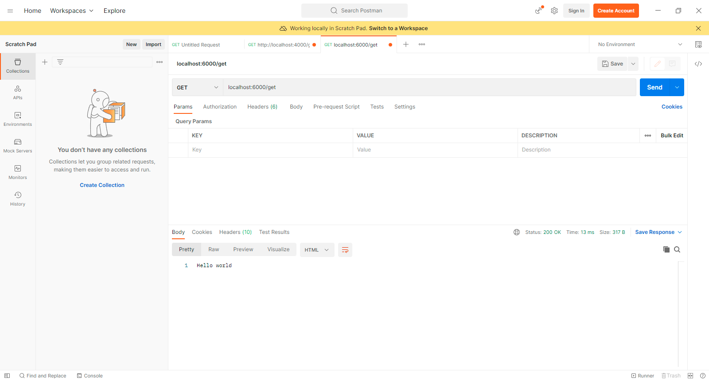709x381 pixels.
Task: Open the help question mark icon
Action: pyautogui.click(x=703, y=376)
